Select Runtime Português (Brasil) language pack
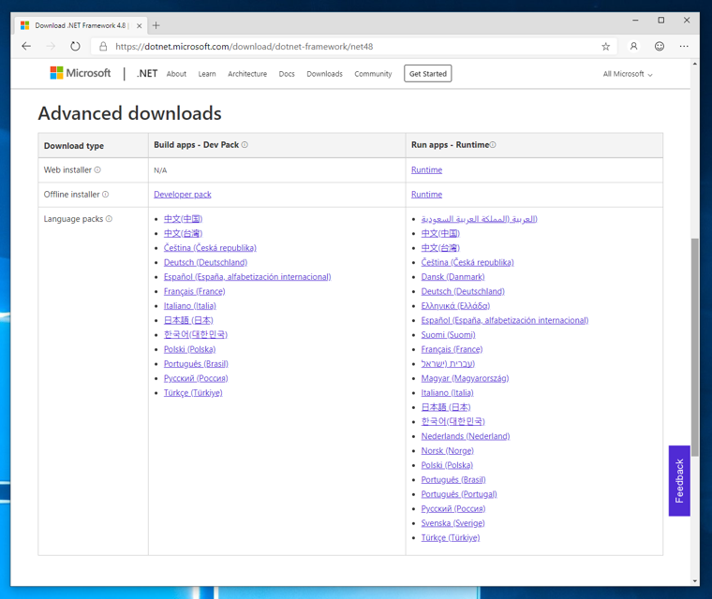Image resolution: width=712 pixels, height=599 pixels. pyautogui.click(x=453, y=479)
